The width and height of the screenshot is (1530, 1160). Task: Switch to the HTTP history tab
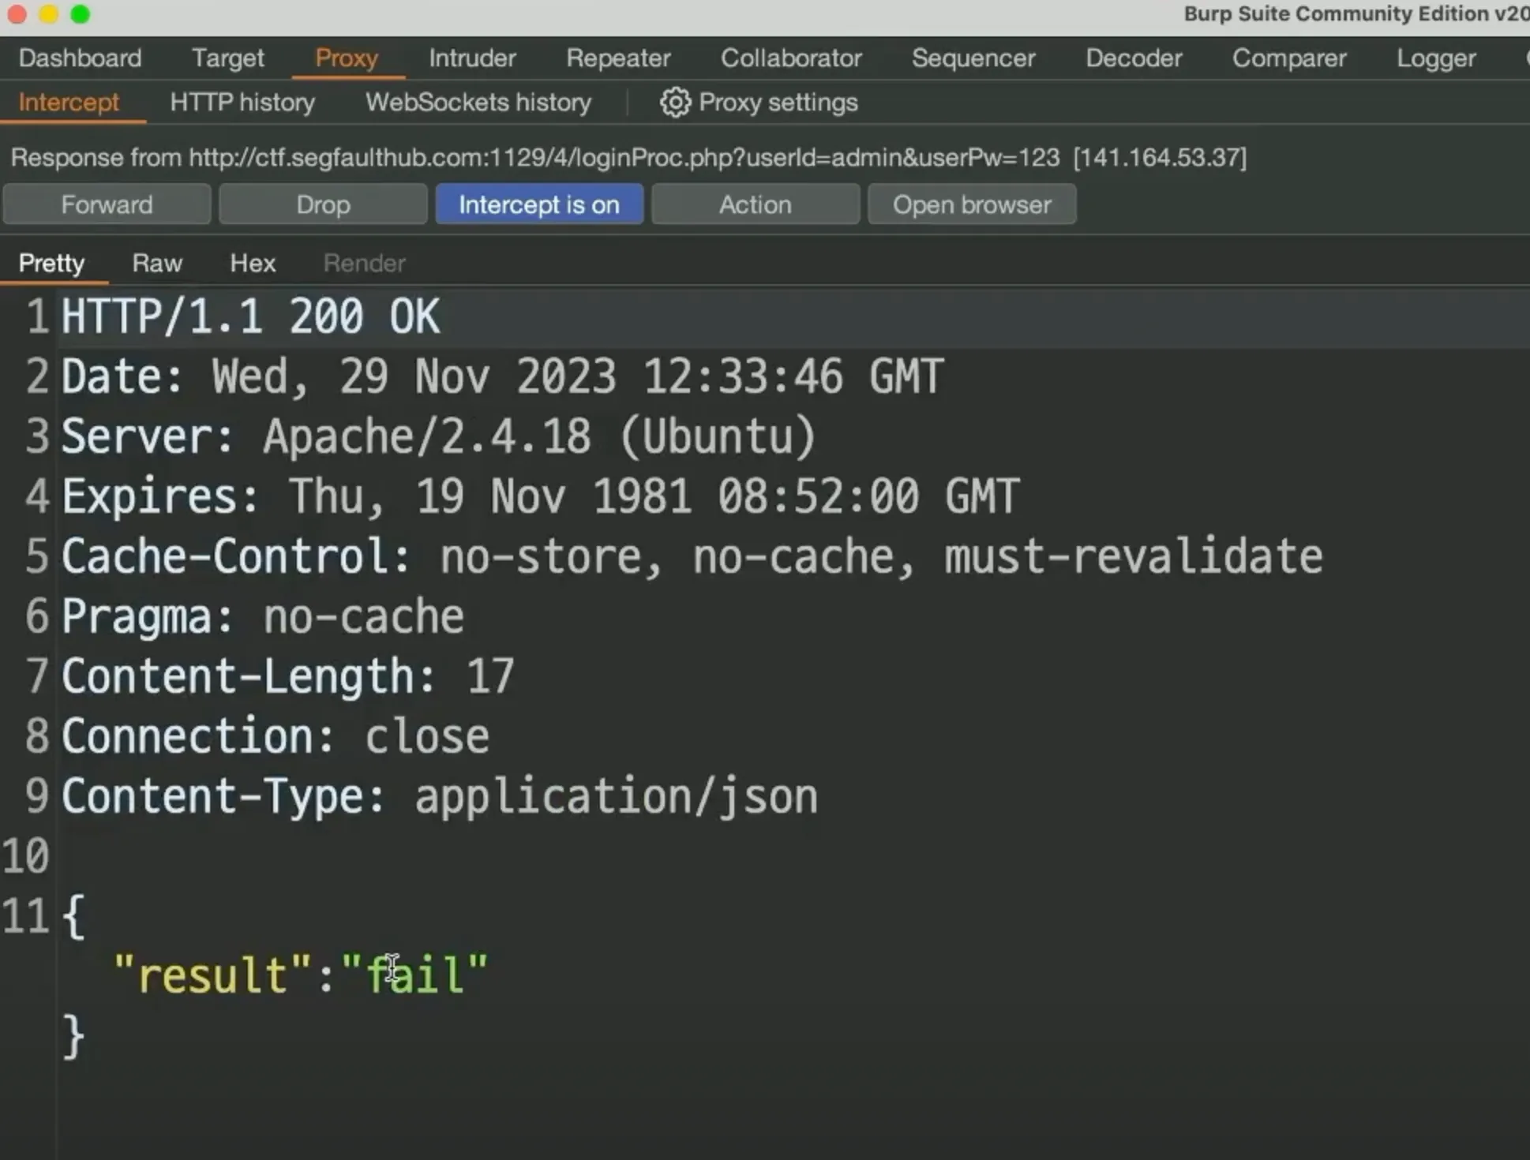point(242,103)
